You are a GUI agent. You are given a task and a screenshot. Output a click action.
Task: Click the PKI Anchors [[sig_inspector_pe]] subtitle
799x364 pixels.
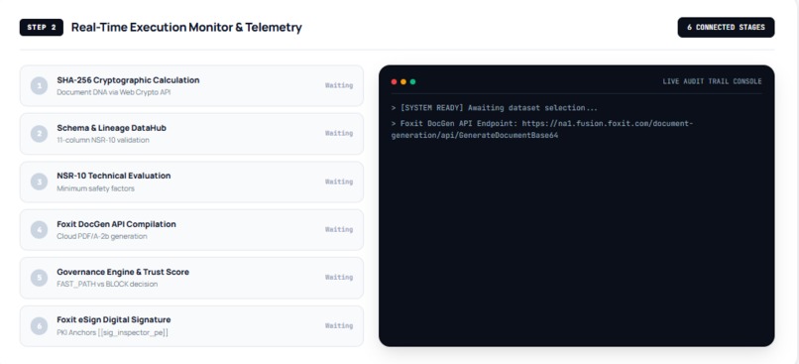coord(113,332)
